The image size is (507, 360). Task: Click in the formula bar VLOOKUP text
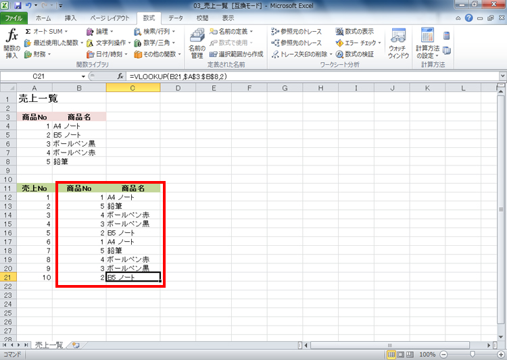tap(178, 76)
